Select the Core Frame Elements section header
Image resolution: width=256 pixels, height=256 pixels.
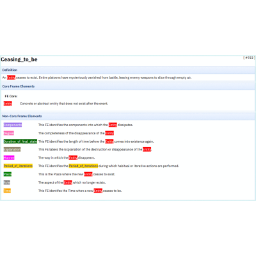[x=128, y=86]
